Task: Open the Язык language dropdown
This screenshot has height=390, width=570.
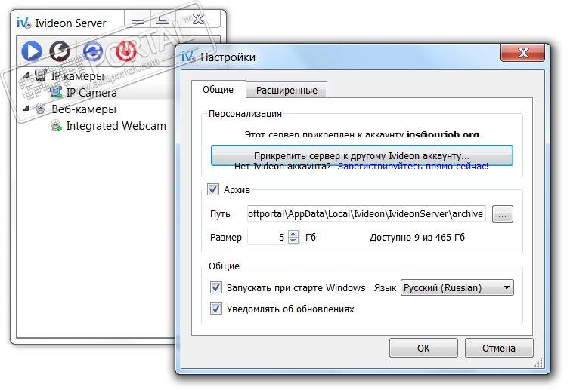Action: (457, 287)
